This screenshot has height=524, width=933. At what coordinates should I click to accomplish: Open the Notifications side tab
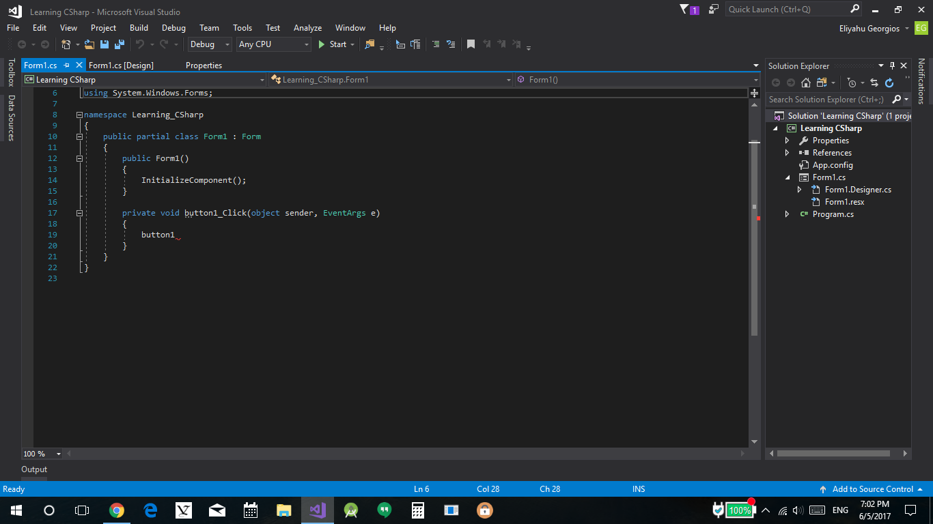(x=921, y=81)
